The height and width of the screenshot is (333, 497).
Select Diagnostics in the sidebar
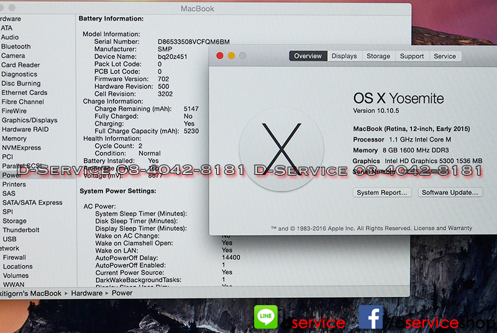[19, 74]
